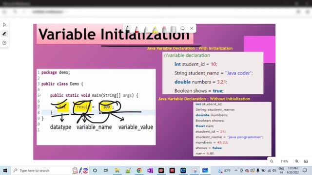Click the variable_name label under the code
This screenshot has height=175, width=312.
point(94,127)
